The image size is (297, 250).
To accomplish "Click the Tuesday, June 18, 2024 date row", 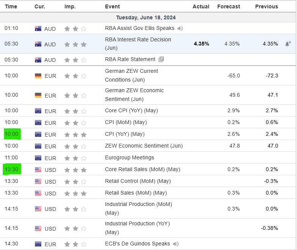I will coord(146,17).
